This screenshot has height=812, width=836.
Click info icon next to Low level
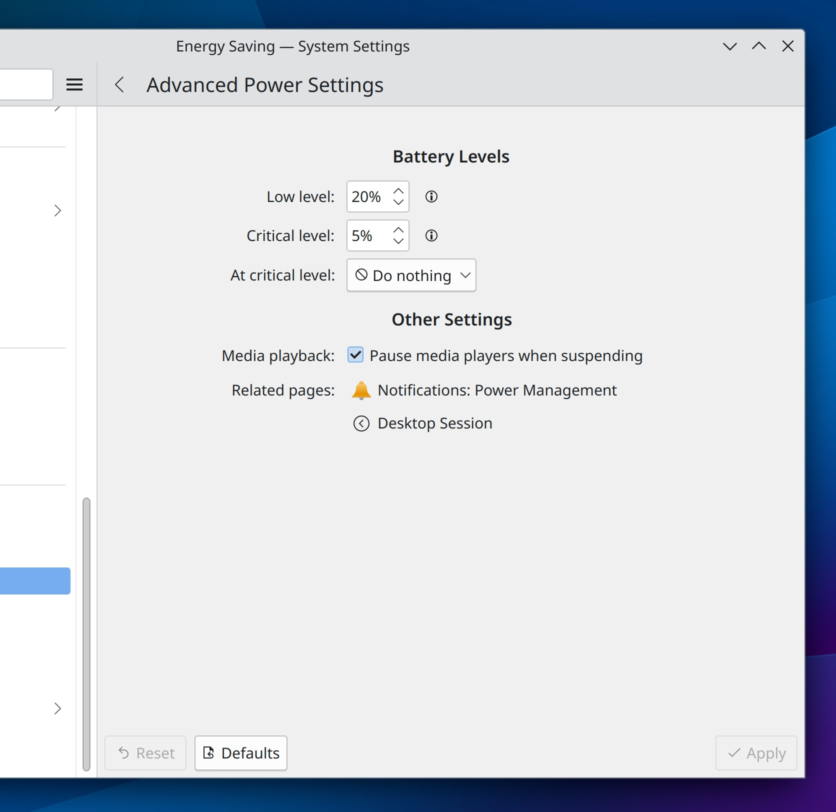pos(431,196)
